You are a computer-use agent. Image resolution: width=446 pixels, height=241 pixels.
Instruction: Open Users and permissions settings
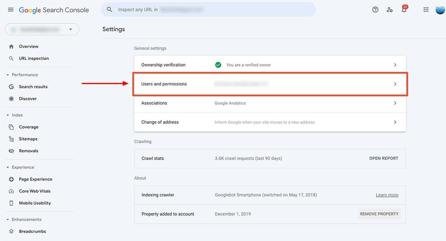pyautogui.click(x=270, y=84)
